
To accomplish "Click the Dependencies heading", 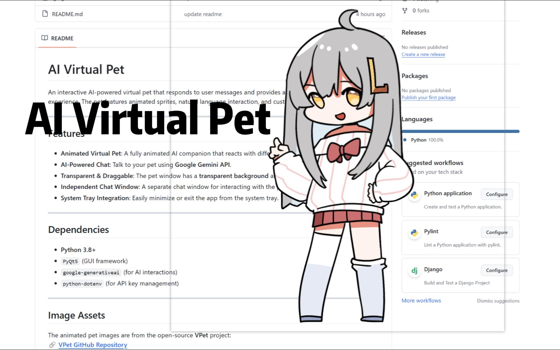I will pyautogui.click(x=78, y=229).
